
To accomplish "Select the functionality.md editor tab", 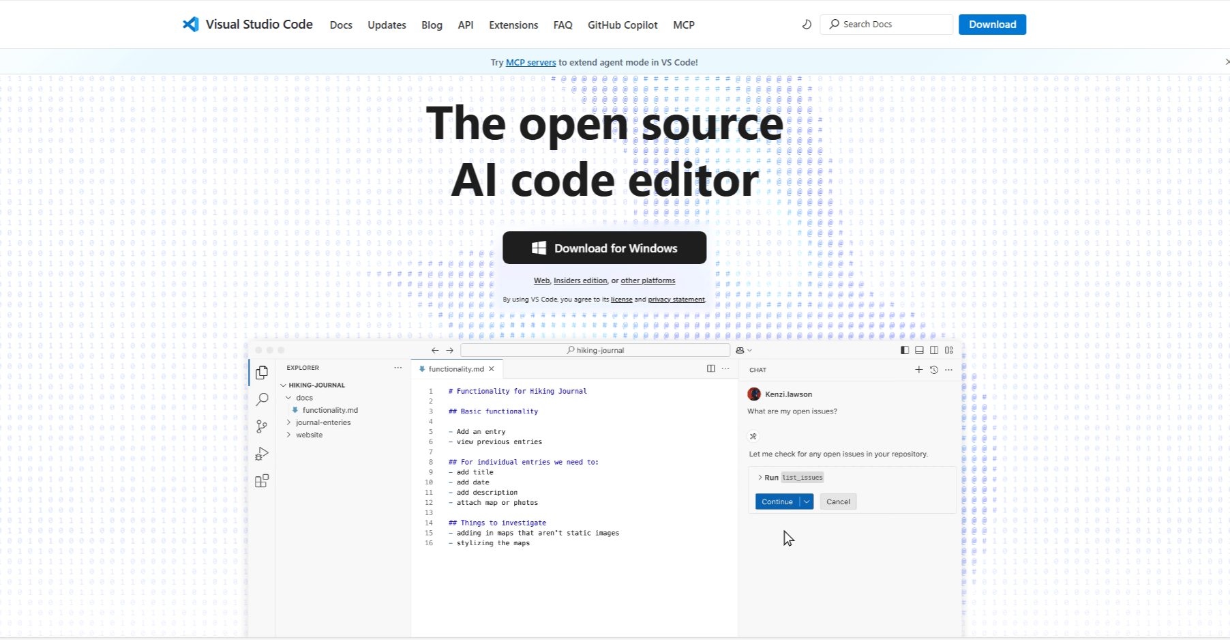I will (457, 369).
